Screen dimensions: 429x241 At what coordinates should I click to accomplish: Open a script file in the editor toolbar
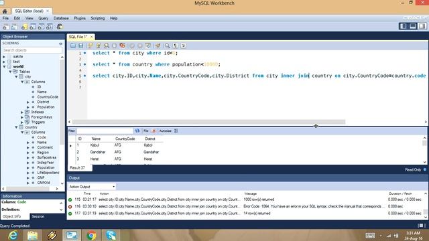[73, 46]
